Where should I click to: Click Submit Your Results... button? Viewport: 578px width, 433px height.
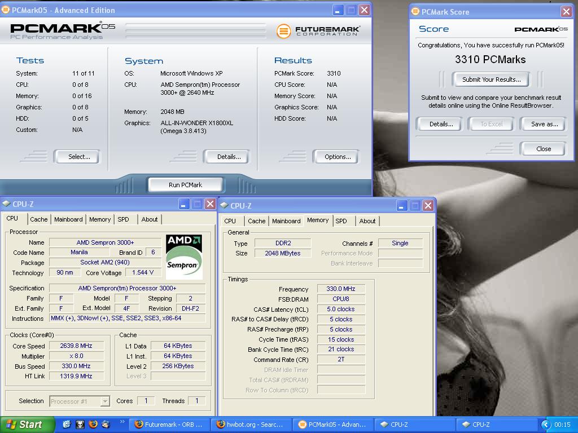coord(491,79)
